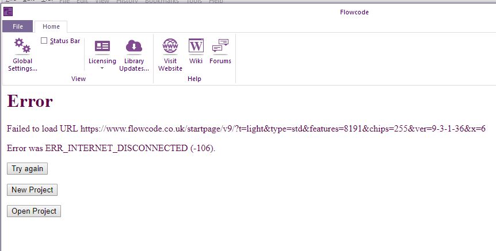Click the failed flowcode.co.uk URL text

pyautogui.click(x=283, y=129)
